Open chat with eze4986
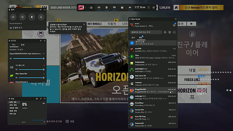 coord(153,50)
